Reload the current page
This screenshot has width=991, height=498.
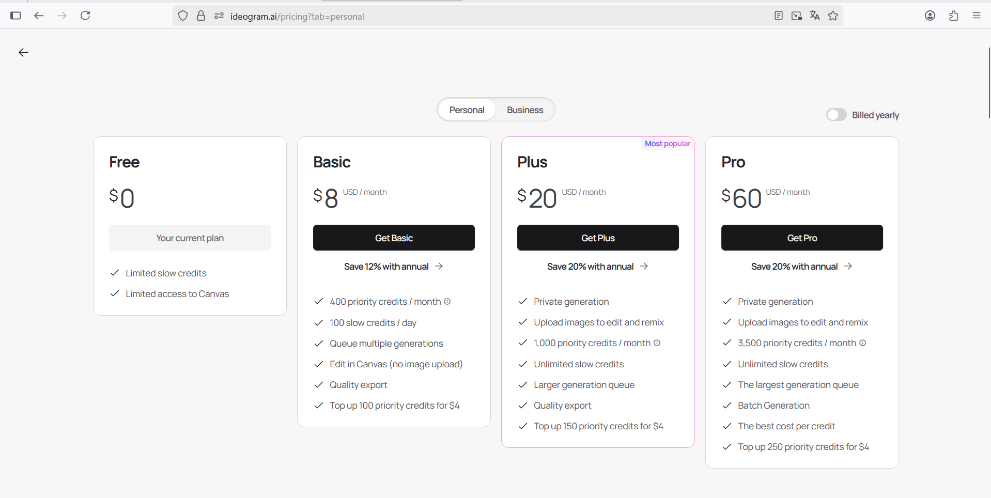coord(85,15)
